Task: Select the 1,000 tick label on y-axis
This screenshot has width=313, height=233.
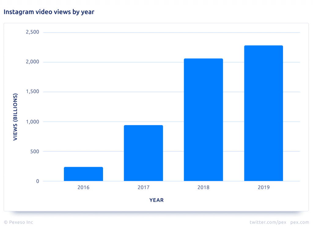Action: [x=33, y=122]
